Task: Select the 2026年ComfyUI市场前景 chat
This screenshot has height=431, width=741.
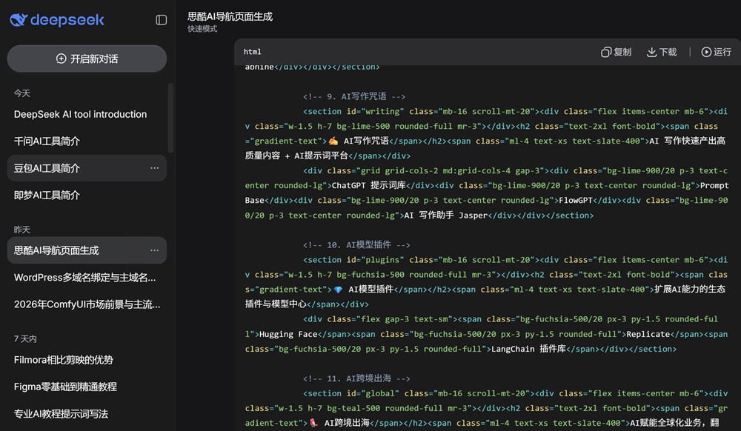Action: coord(87,304)
